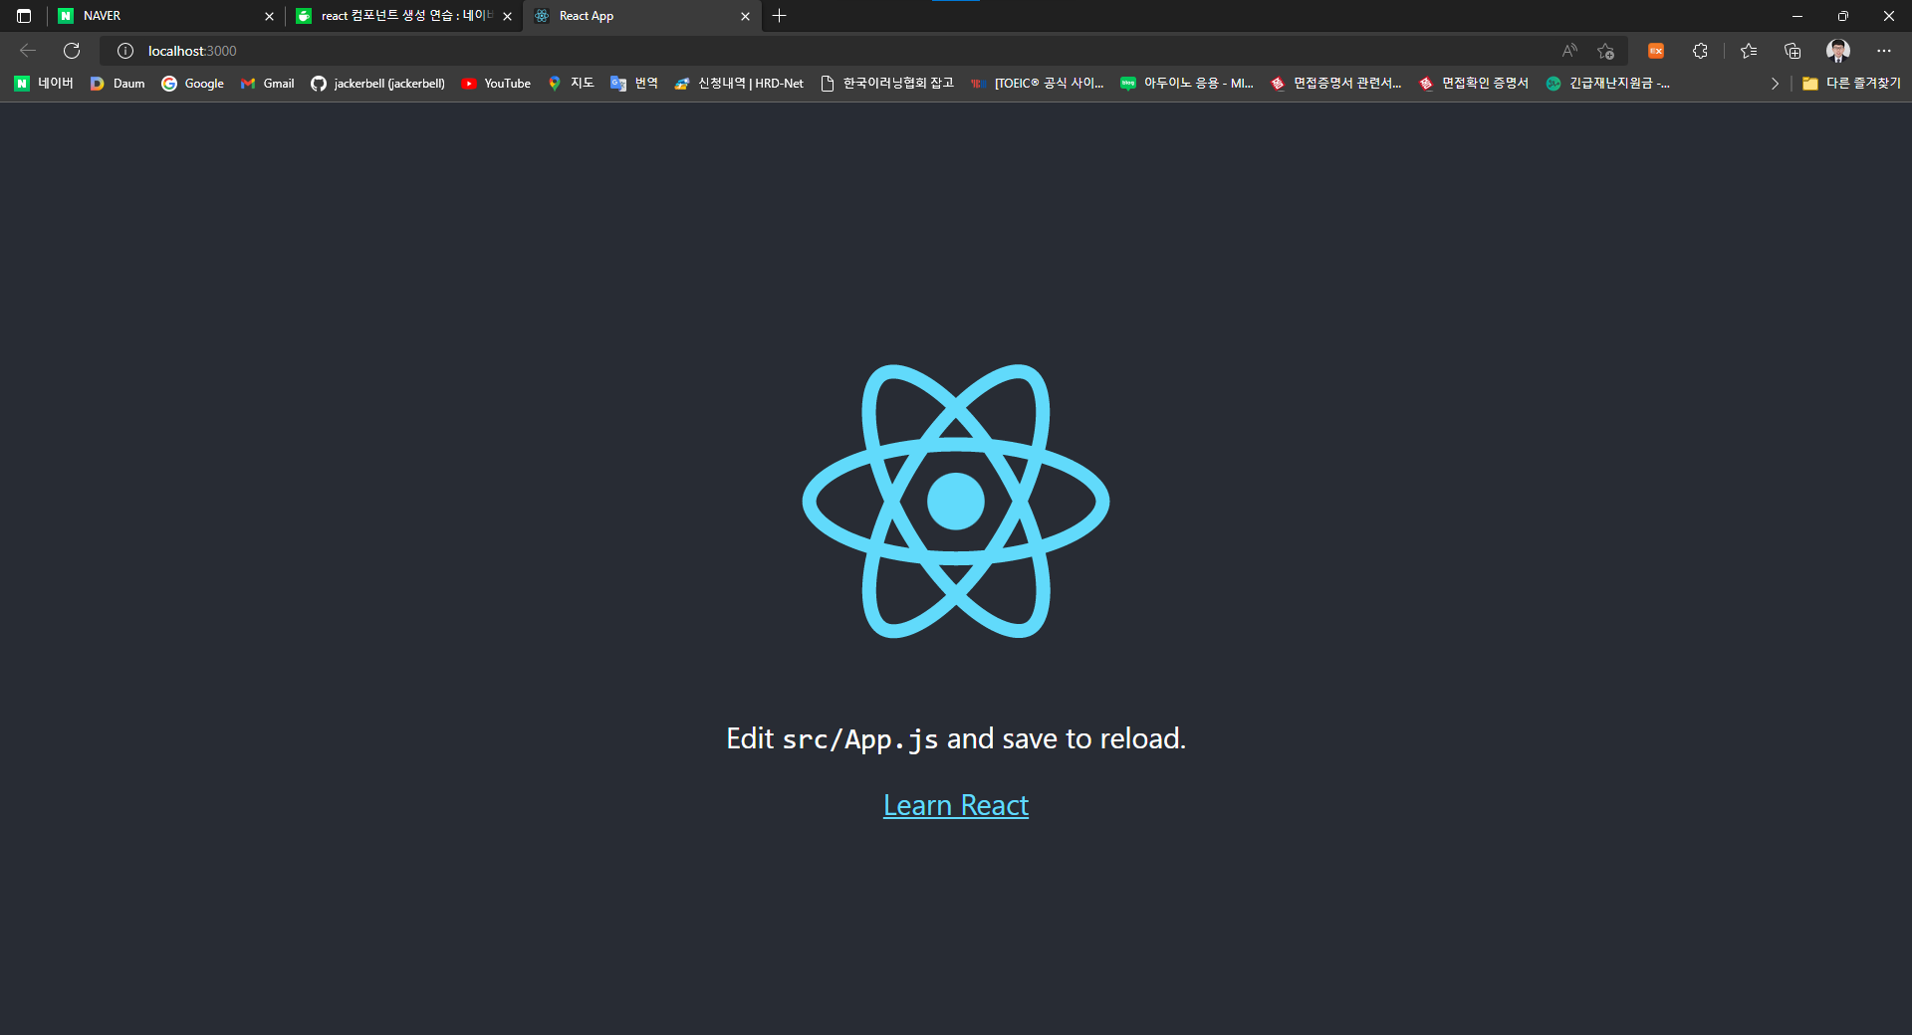This screenshot has width=1912, height=1035.
Task: Open the 아두이노 응용 bookmark
Action: point(1187,84)
